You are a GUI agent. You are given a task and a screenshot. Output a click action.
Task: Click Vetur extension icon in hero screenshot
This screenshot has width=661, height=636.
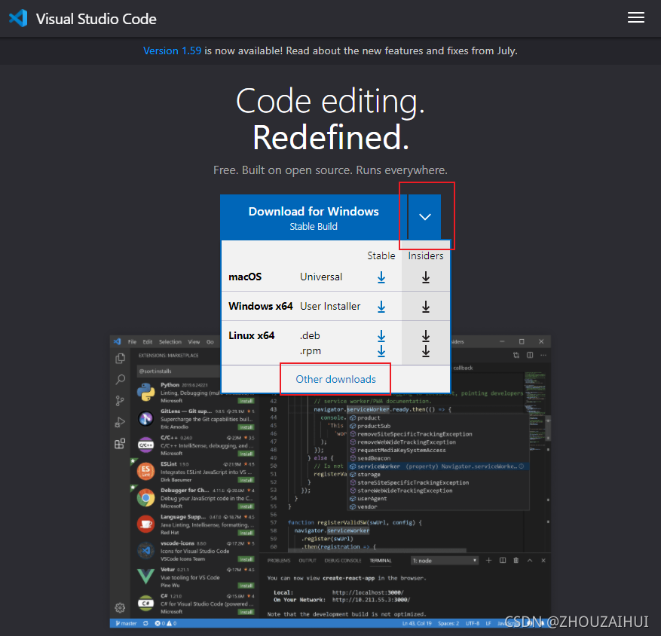point(146,576)
